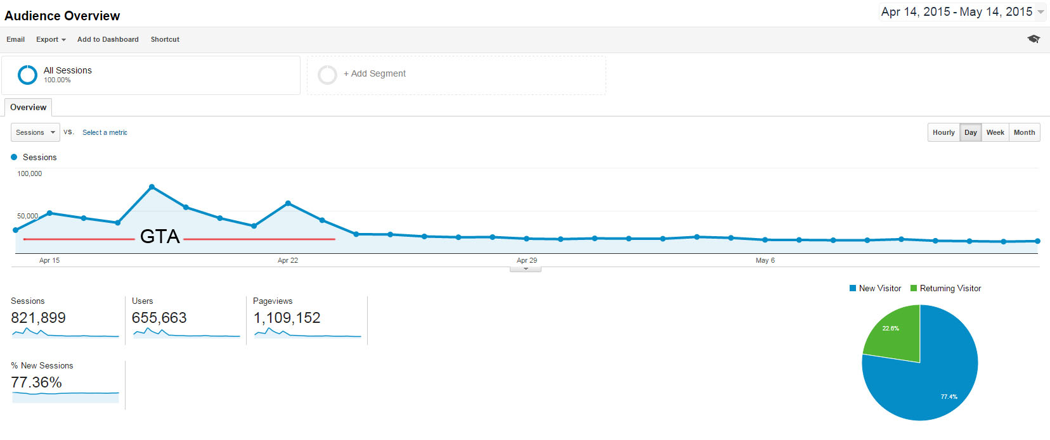The image size is (1050, 440).
Task: Click the Sessions sparkline mini chart
Action: click(65, 332)
